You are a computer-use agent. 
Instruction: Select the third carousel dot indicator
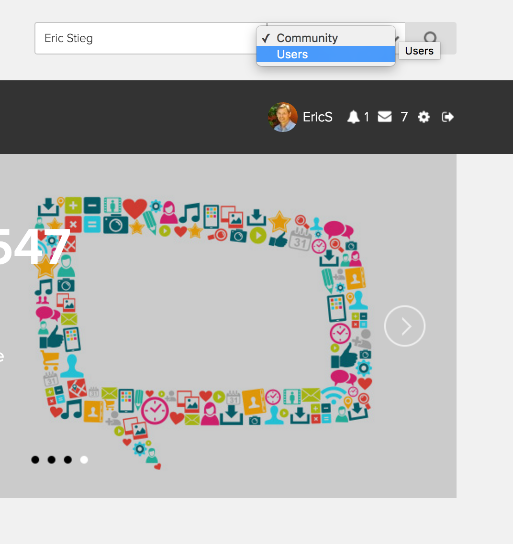pyautogui.click(x=67, y=460)
